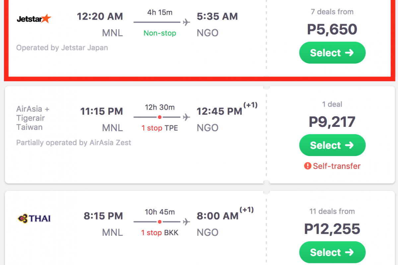Screen dimensions: 398x265
Task: Click the "1 stop TPE" label
Action: pyautogui.click(x=160, y=128)
